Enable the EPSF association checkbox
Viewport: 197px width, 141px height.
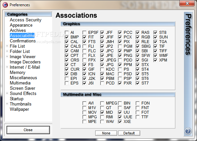[84, 33]
